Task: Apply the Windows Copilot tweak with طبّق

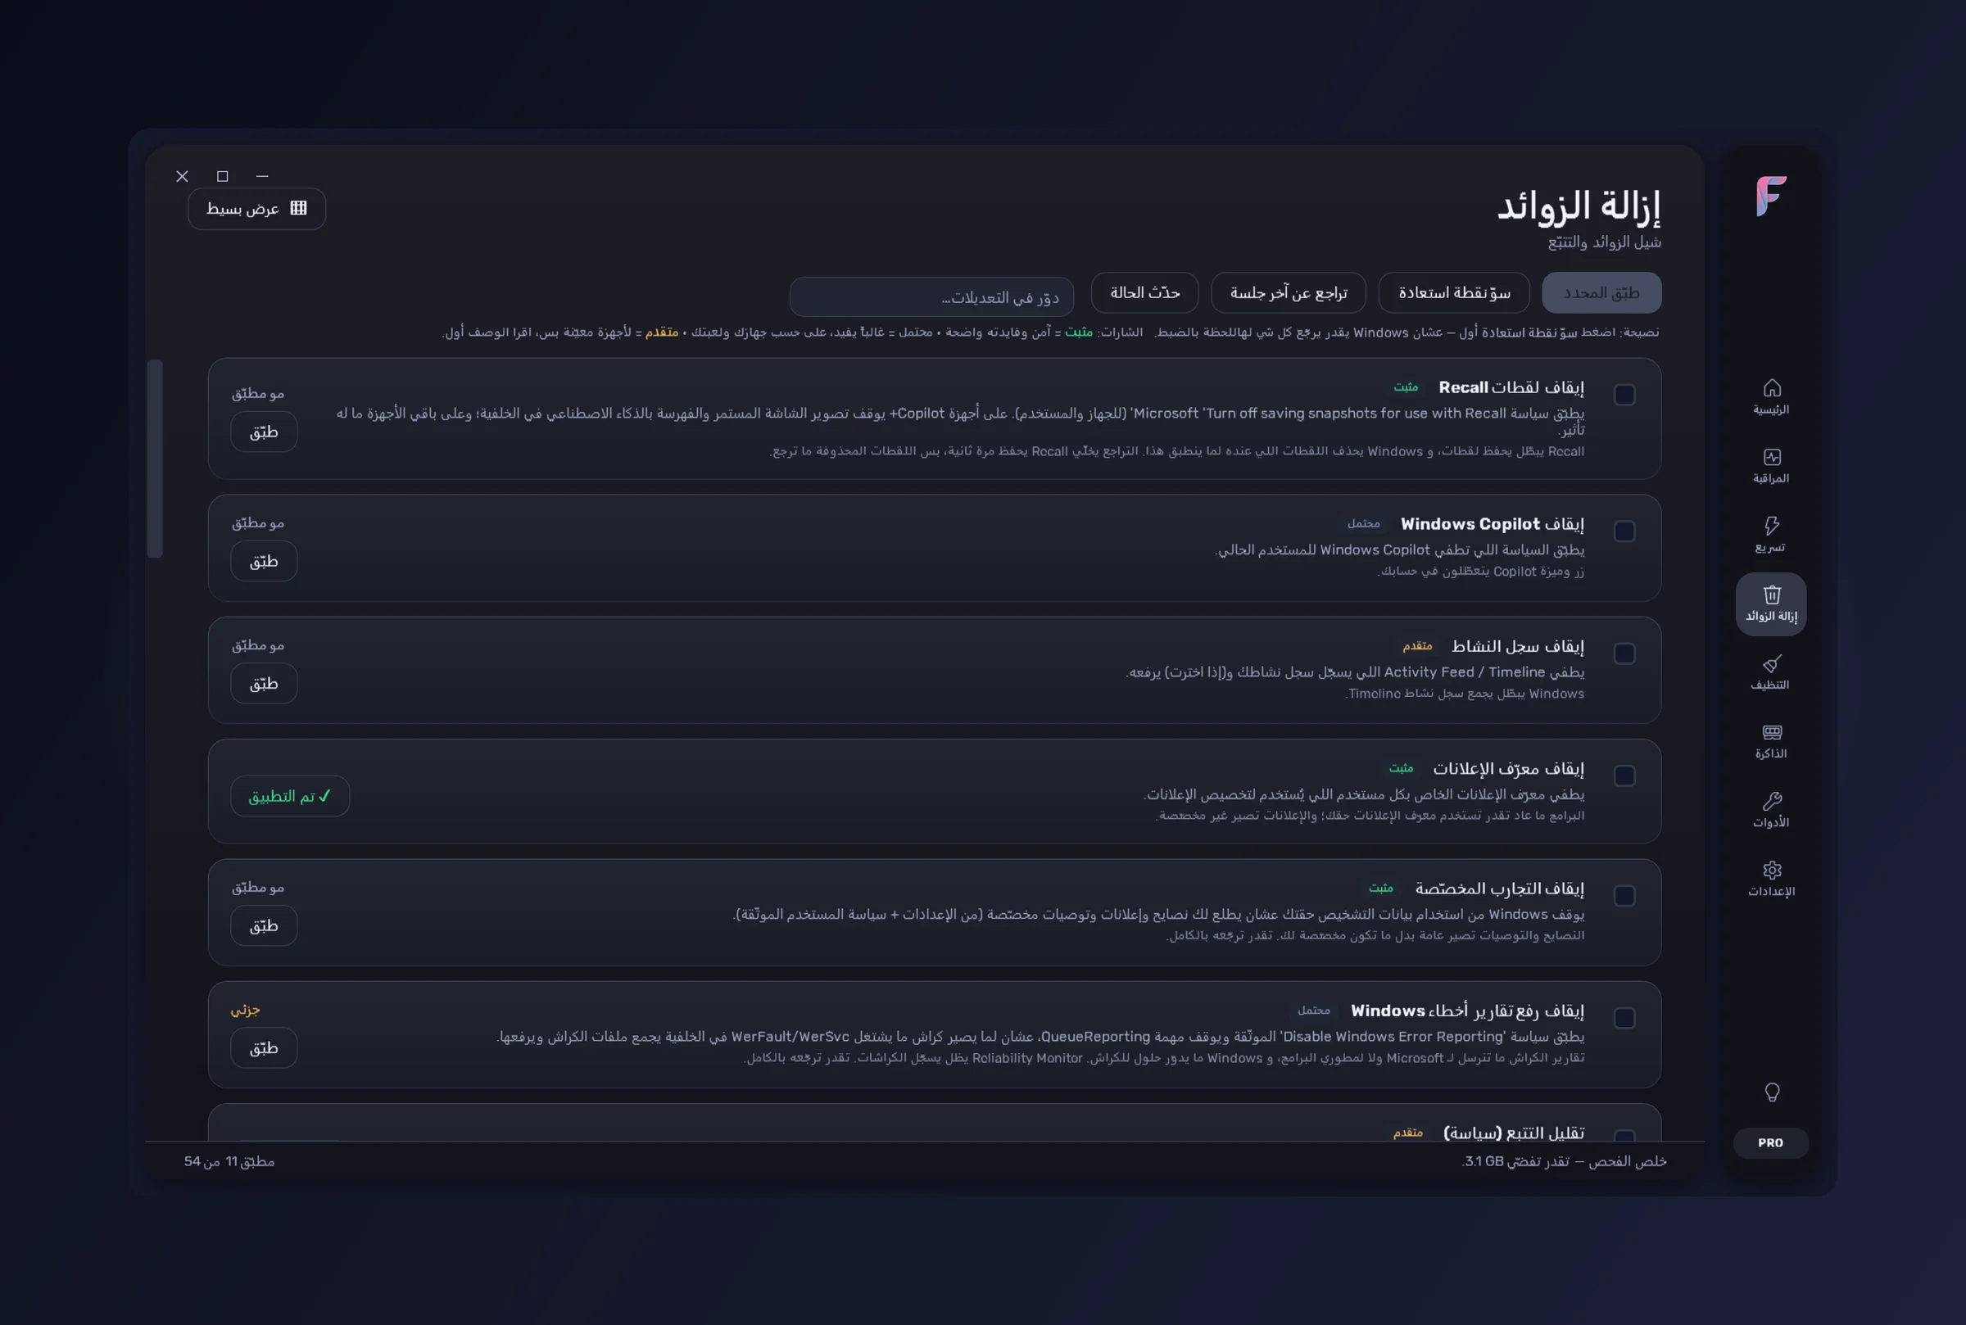Action: click(x=264, y=561)
